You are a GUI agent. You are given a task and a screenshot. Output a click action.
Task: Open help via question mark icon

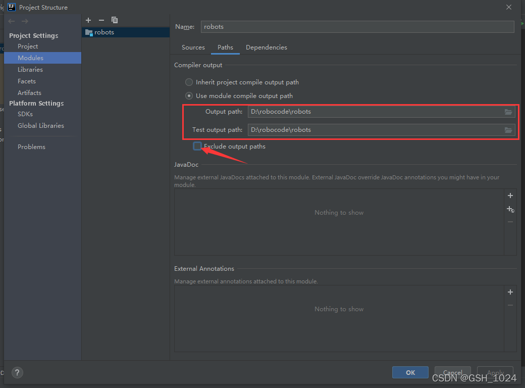coord(17,372)
